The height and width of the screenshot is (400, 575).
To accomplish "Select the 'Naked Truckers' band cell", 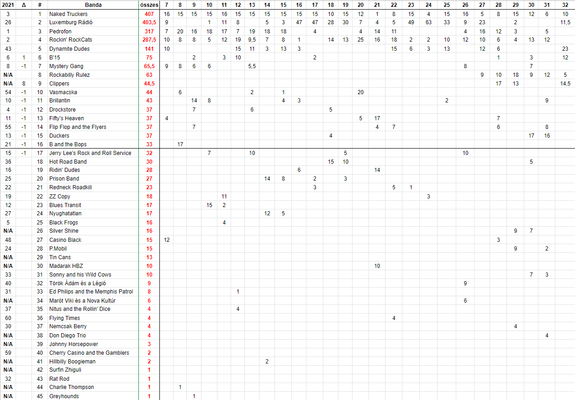I will (93, 14).
